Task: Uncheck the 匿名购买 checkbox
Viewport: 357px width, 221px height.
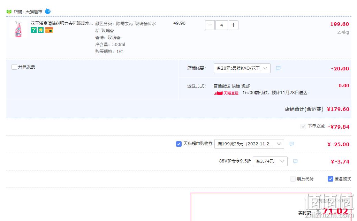Action: pos(331,179)
